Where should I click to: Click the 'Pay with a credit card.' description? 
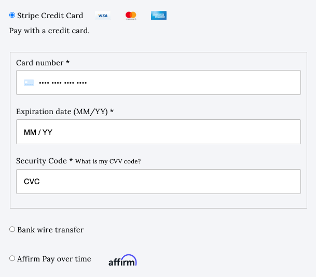[x=49, y=31]
